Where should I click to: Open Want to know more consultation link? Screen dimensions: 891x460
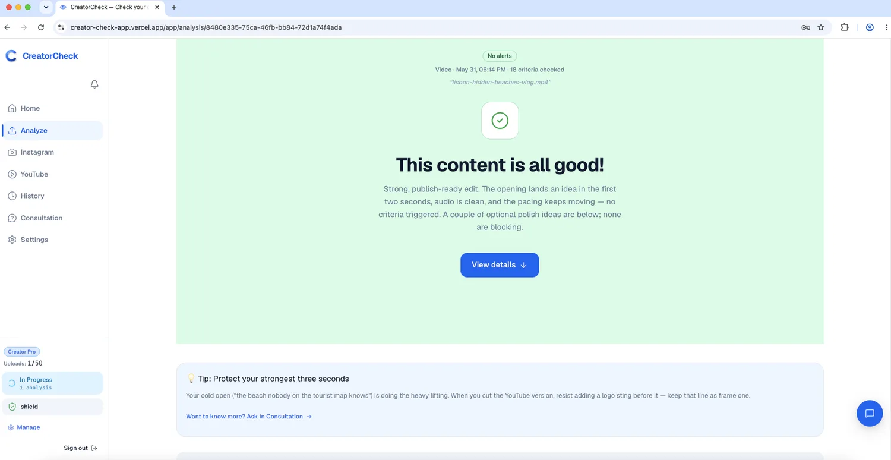(x=249, y=417)
